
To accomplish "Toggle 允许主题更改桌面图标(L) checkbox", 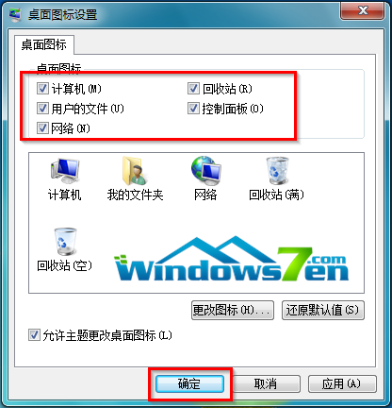I will 34,335.
